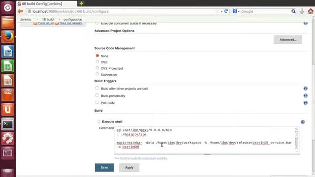Open LibreOffice Calc in the dock
Screen dimensions: 315x177
(x=8, y=66)
